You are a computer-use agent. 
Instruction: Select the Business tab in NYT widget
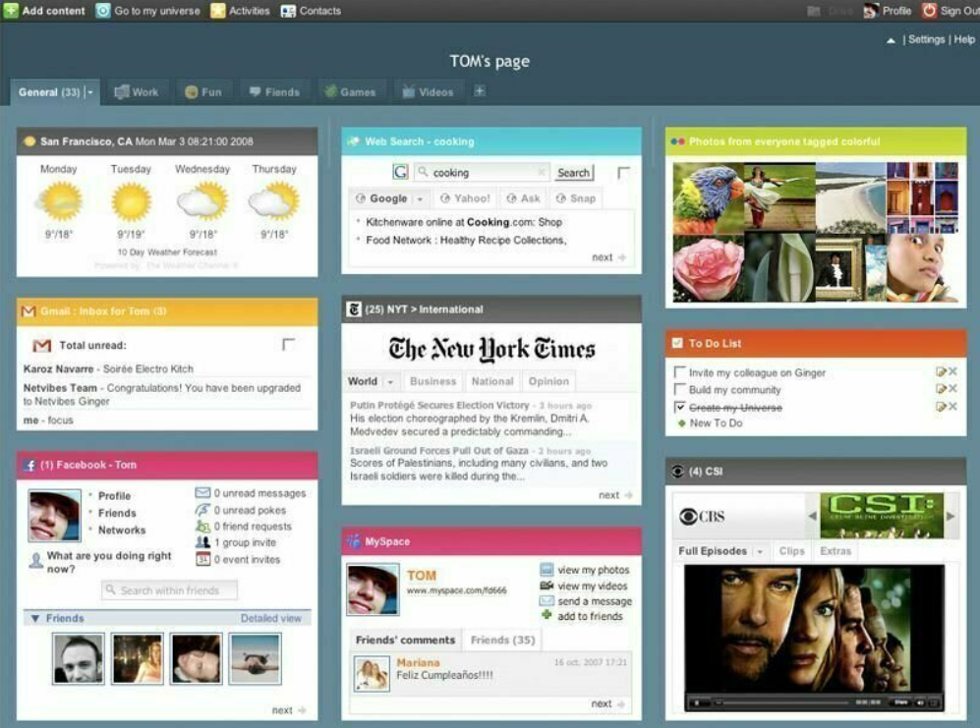[x=433, y=381]
